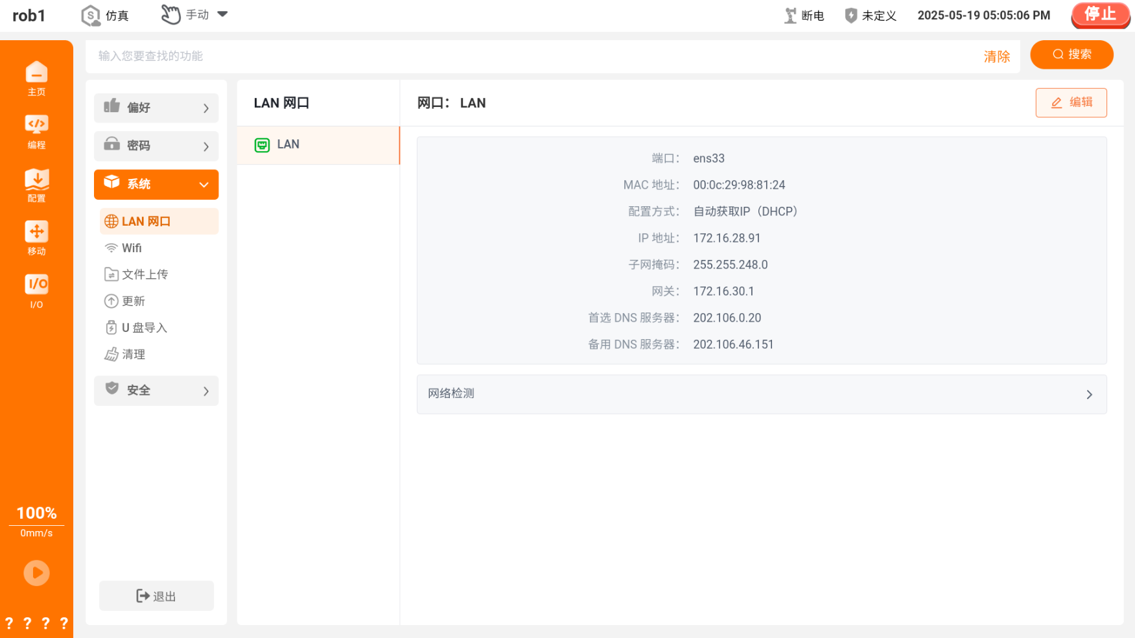Expand the 偏好 preferences section
This screenshot has height=638, width=1135.
[156, 108]
